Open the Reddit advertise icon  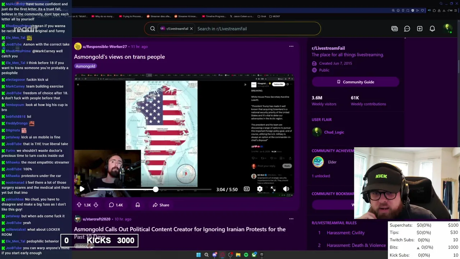click(x=395, y=29)
